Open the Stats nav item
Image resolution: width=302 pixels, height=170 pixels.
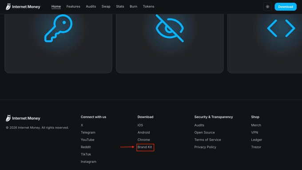tap(120, 7)
